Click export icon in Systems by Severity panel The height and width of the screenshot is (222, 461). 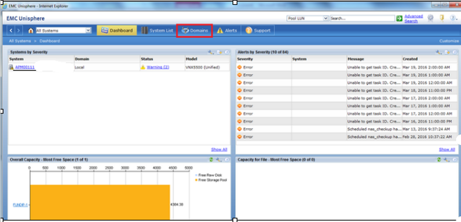[x=219, y=52]
